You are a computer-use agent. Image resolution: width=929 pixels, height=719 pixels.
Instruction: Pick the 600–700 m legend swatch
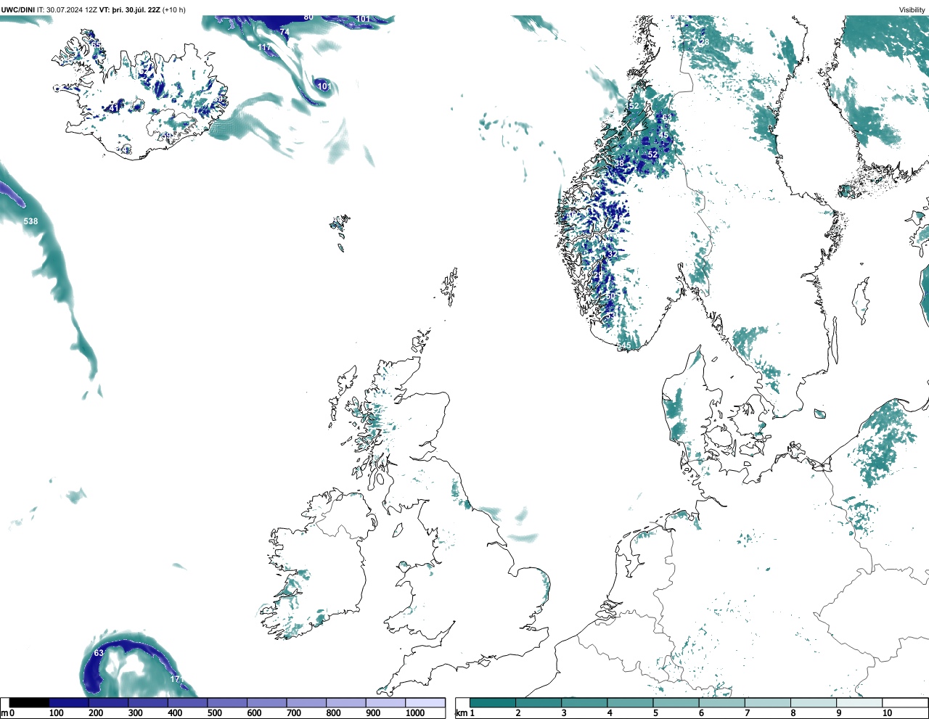[267, 703]
